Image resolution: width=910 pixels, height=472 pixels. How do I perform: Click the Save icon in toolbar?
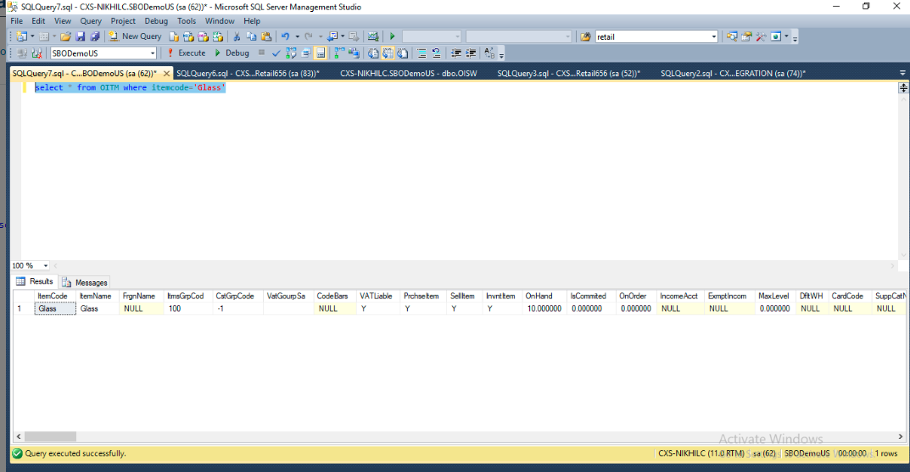coord(80,36)
